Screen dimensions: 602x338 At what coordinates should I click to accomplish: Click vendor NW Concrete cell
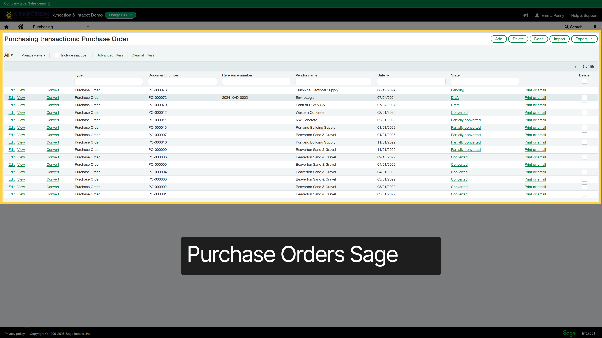click(x=306, y=120)
